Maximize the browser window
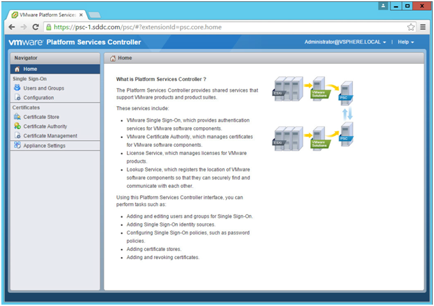Image resolution: width=434 pixels, height=306 pixels. click(407, 6)
